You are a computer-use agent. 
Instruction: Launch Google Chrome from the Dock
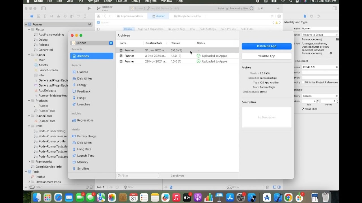[x=288, y=197]
